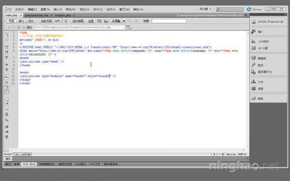Click the Indent Code icon
Image resolution: width=290 pixels, height=181 pixels.
(7, 126)
